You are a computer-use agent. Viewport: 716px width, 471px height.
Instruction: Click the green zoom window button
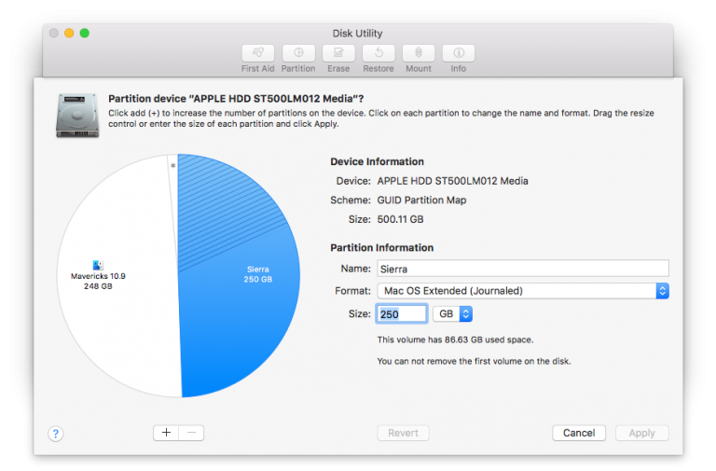click(85, 33)
